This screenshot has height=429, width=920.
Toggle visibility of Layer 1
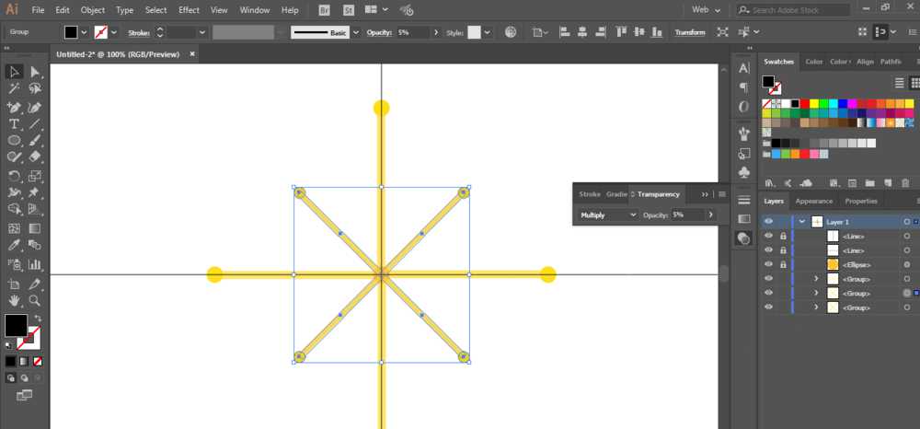coord(768,222)
